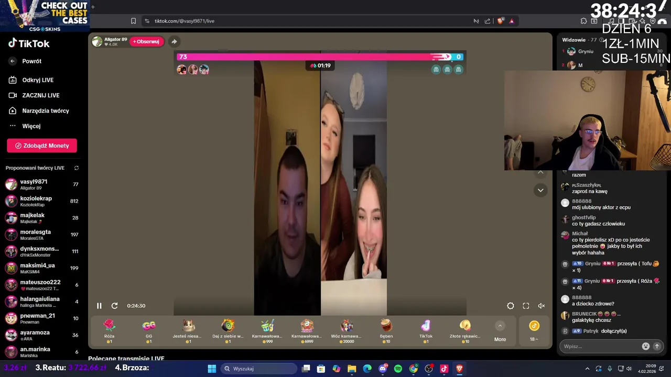The width and height of the screenshot is (671, 377).
Task: Open the TikTok logo home link
Action: click(29, 43)
